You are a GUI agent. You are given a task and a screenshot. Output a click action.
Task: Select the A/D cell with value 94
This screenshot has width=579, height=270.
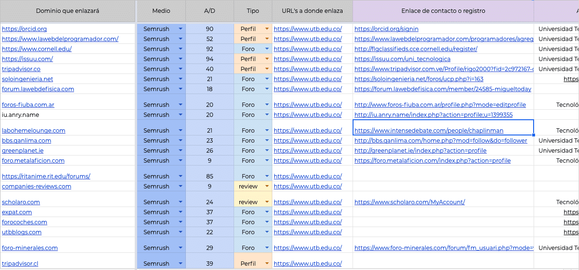tap(209, 59)
